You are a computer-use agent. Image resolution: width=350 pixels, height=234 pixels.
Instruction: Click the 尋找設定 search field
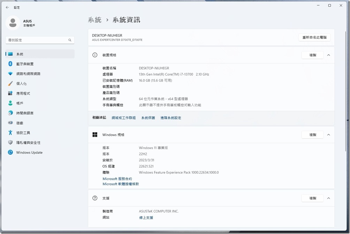[x=37, y=40]
